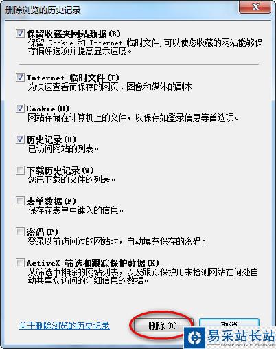The height and width of the screenshot is (349, 276).
Task: Click the 易采站长站 watermark logo icon
Action: [x=194, y=338]
